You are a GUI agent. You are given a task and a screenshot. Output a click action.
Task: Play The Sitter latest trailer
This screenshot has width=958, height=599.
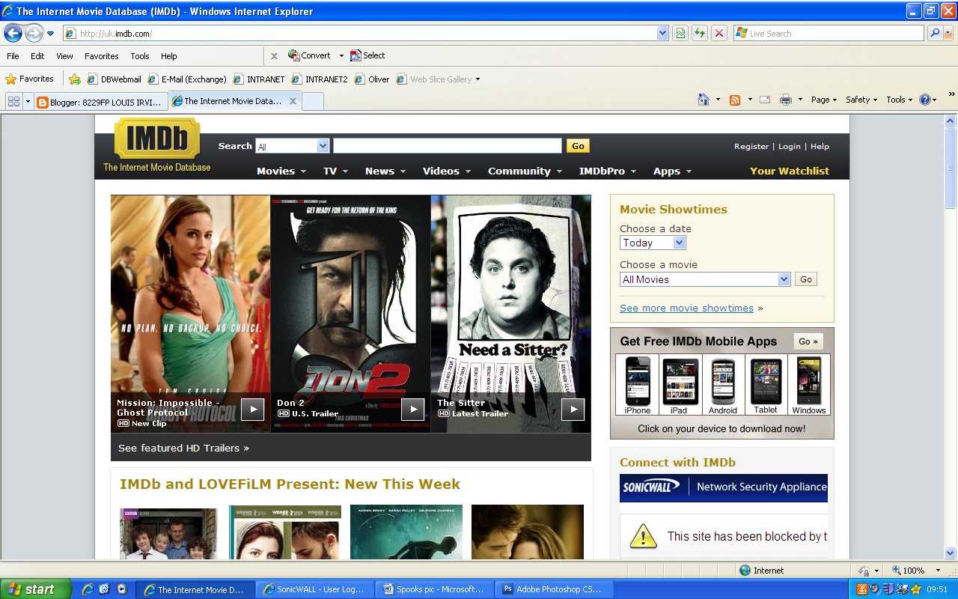(573, 409)
